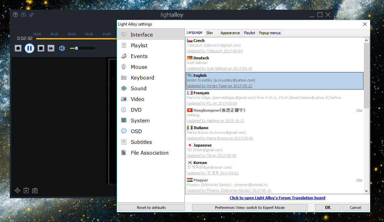Close the Light Alloy settings dialog
This screenshot has height=222, width=384.
coord(365,24)
